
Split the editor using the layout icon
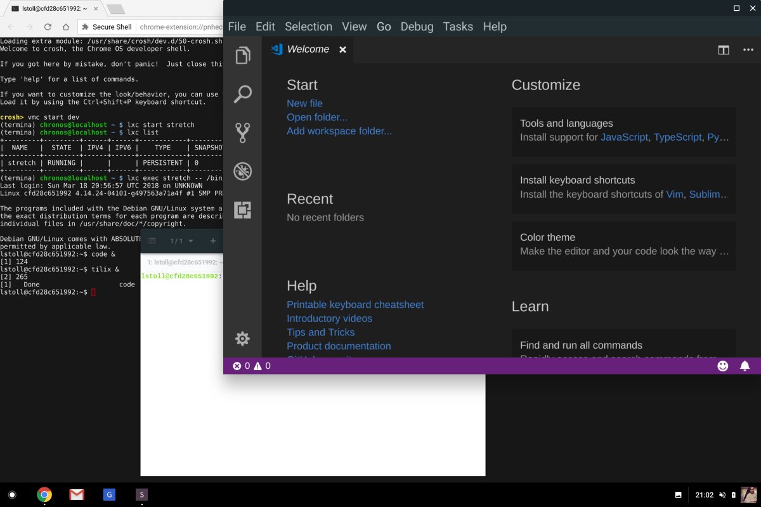click(724, 49)
